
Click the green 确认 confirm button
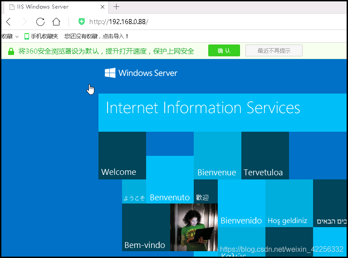[x=224, y=51]
